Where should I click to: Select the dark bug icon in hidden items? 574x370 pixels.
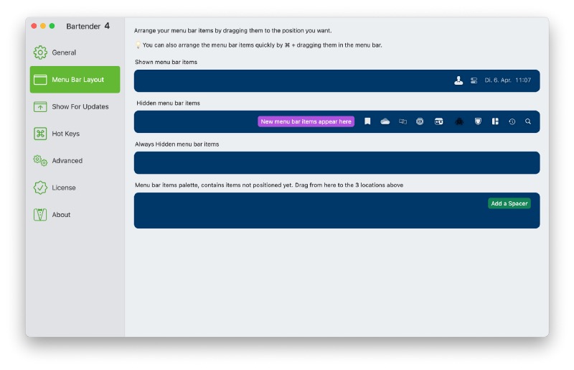(x=459, y=121)
